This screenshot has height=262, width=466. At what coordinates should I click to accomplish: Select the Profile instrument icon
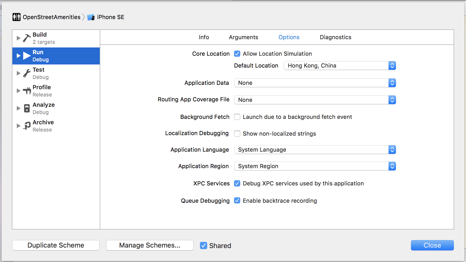coord(27,91)
